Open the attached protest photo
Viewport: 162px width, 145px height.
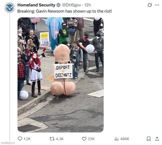(61, 75)
